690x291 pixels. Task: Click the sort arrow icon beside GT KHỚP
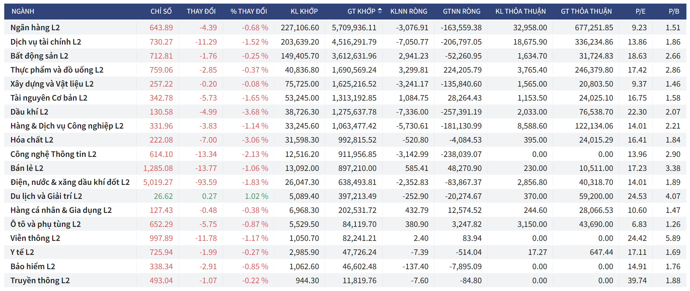pyautogui.click(x=380, y=11)
